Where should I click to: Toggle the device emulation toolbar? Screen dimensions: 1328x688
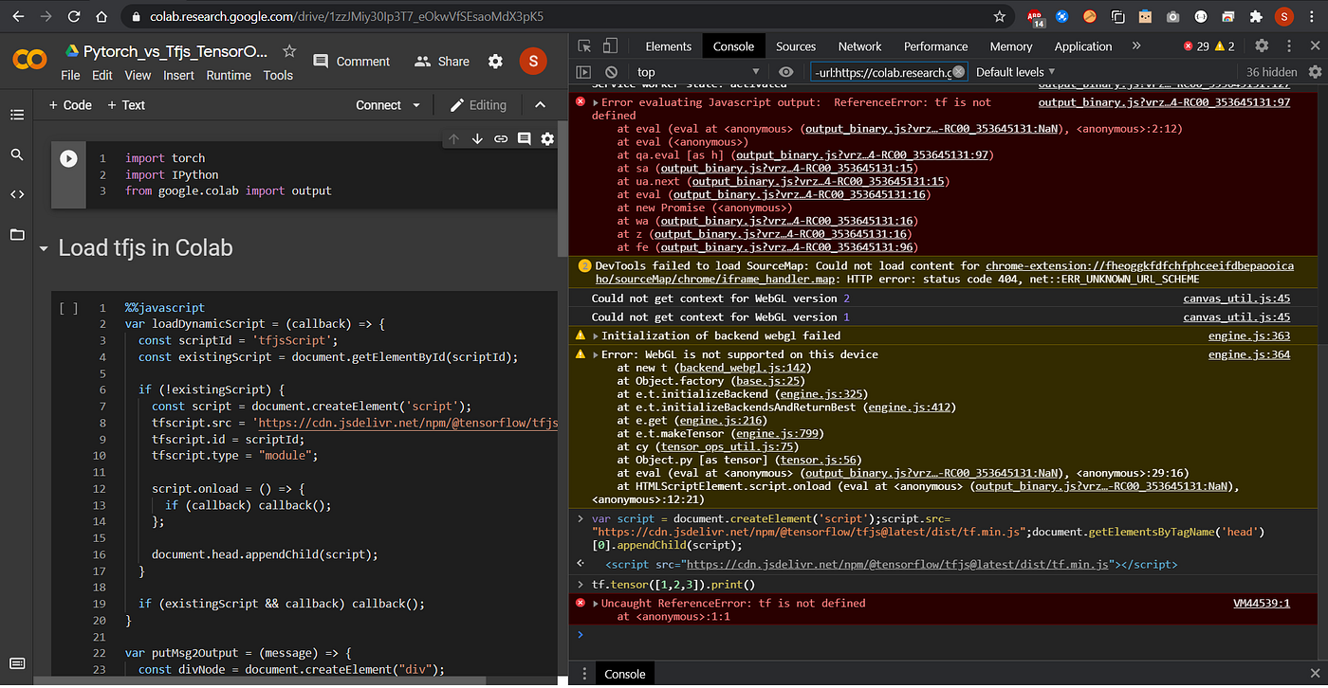pos(608,45)
